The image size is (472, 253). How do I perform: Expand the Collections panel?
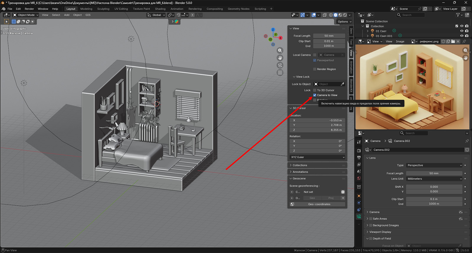pos(300,165)
